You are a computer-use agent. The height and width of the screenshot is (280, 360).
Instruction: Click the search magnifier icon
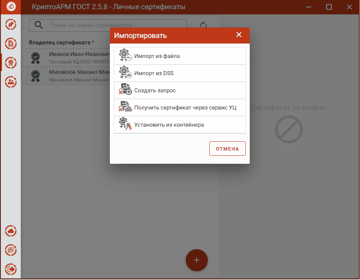click(39, 25)
